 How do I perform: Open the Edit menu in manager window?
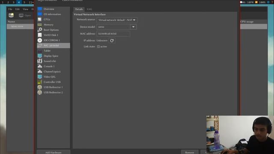click(17, 9)
